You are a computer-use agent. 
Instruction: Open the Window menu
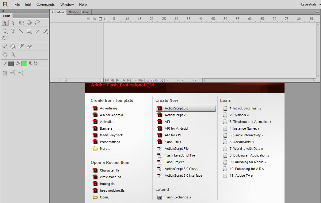[67, 5]
